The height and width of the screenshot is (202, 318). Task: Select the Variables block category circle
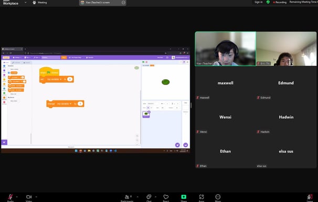tap(4, 97)
